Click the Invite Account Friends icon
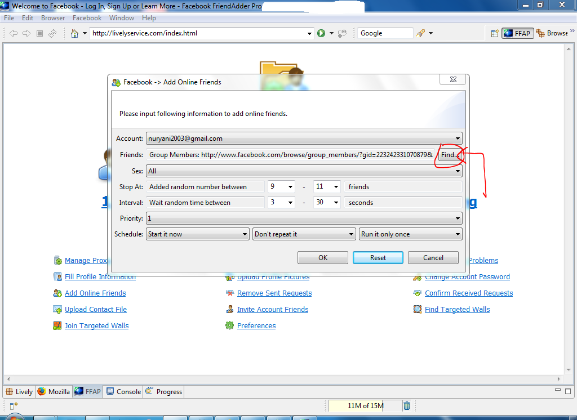Viewport: 577px width, 420px height. point(230,309)
